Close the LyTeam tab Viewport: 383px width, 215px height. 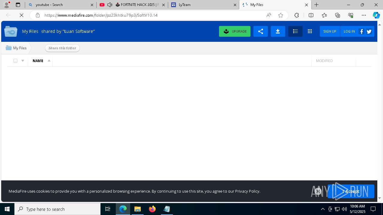coord(235,5)
